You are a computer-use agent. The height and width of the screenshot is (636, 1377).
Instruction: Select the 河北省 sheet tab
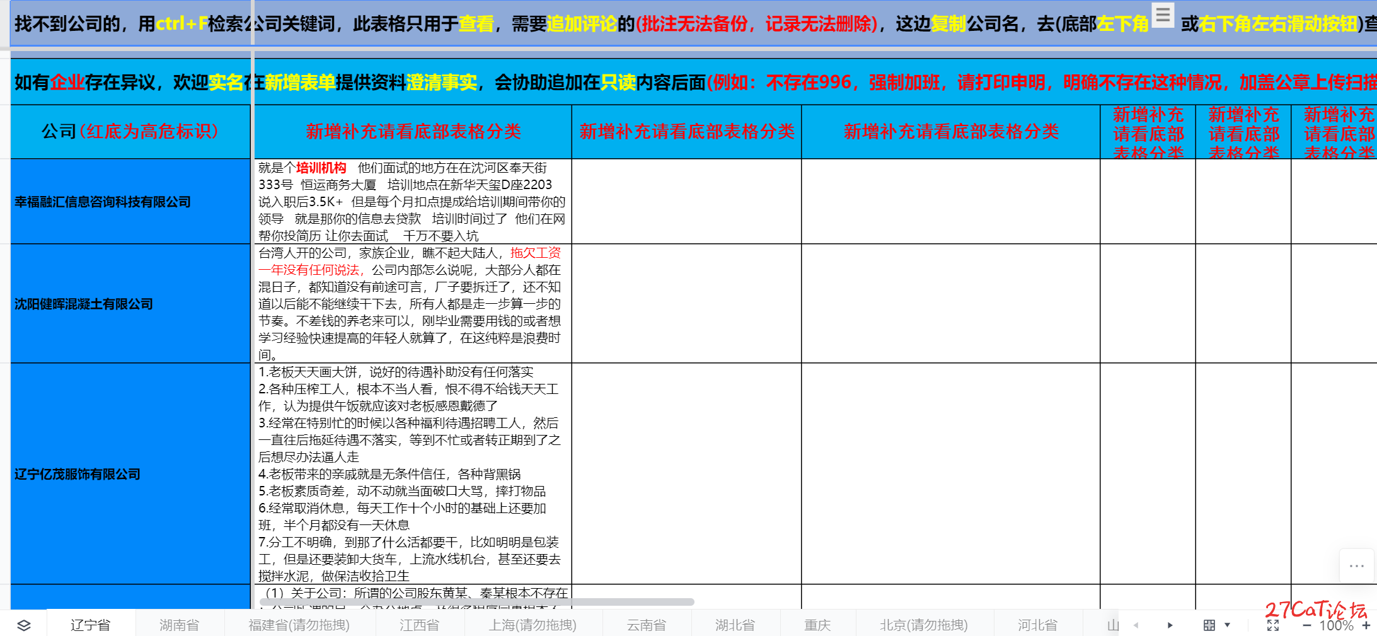(1038, 625)
